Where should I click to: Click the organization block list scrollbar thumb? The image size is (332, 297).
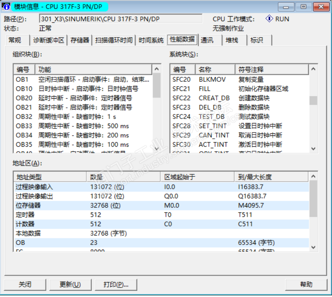pos(157,86)
